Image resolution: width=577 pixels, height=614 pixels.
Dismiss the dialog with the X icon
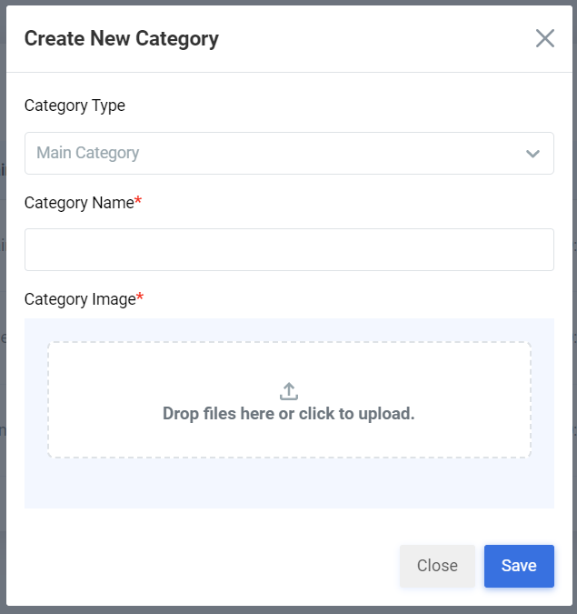click(x=544, y=38)
